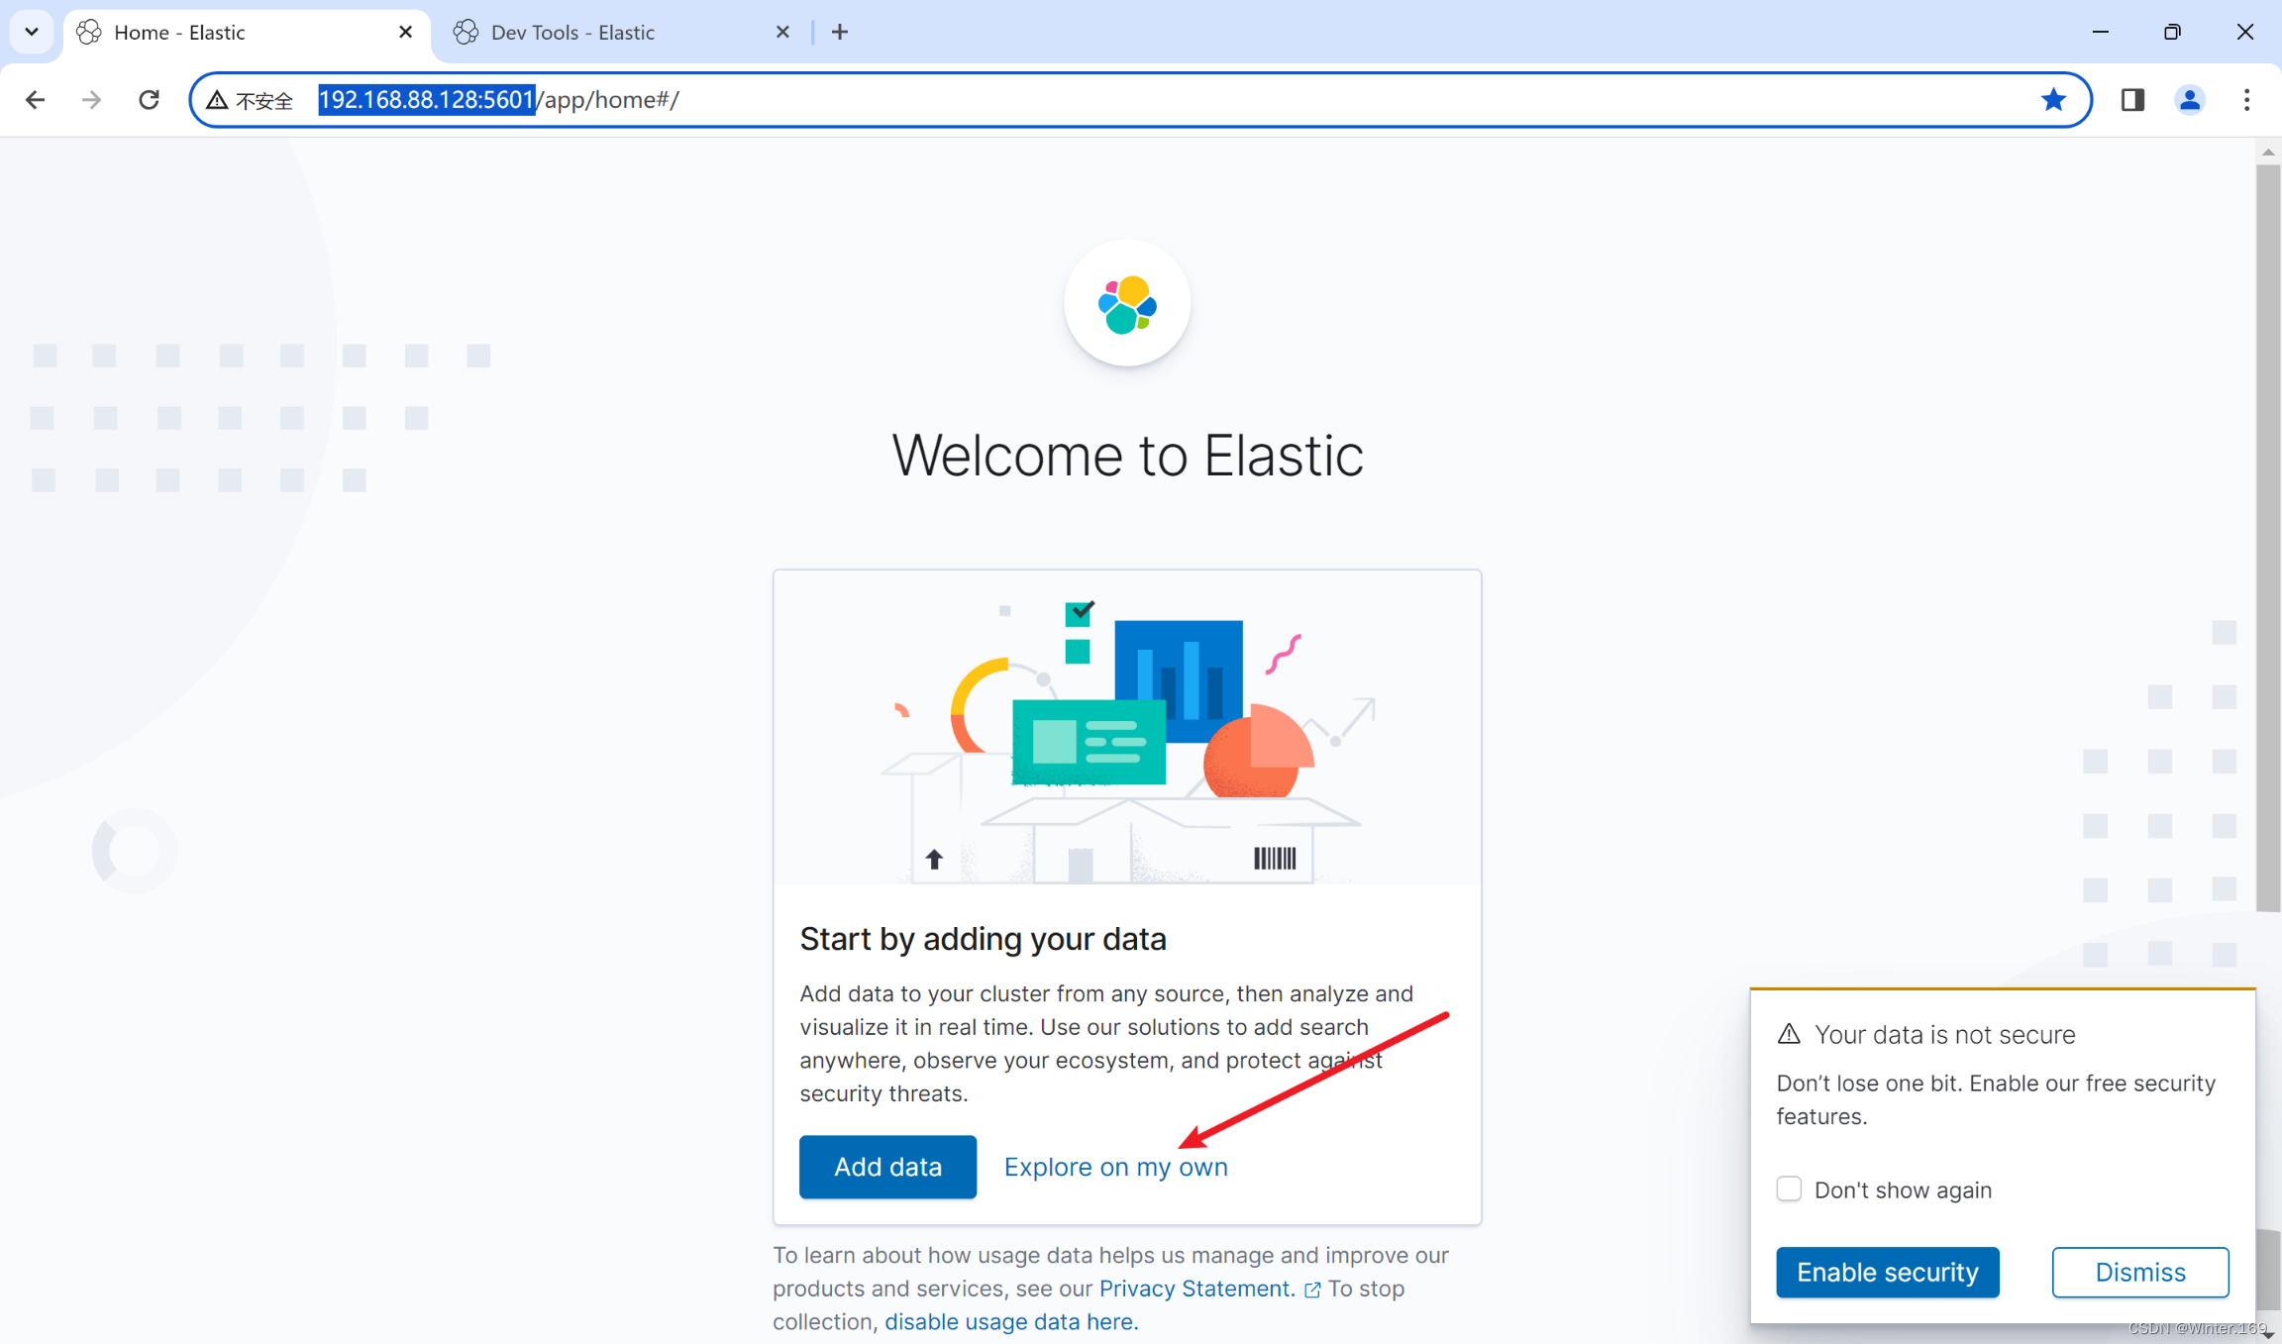Open the Privacy Statement link
The height and width of the screenshot is (1344, 2282).
point(1196,1289)
